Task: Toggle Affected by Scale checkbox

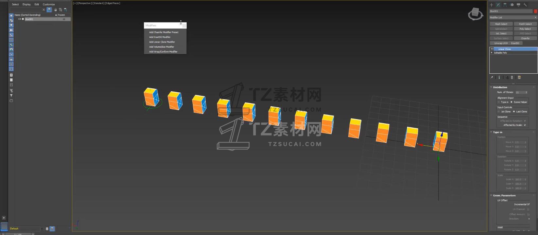Action: [x=525, y=125]
